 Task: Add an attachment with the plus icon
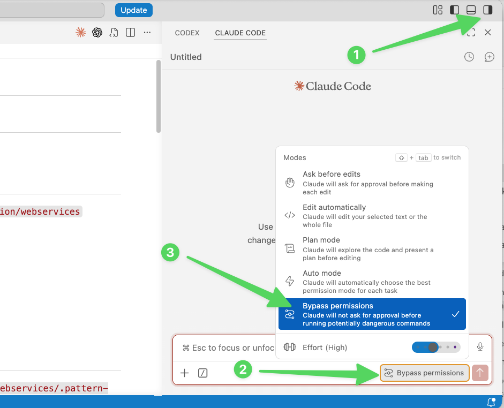point(184,373)
